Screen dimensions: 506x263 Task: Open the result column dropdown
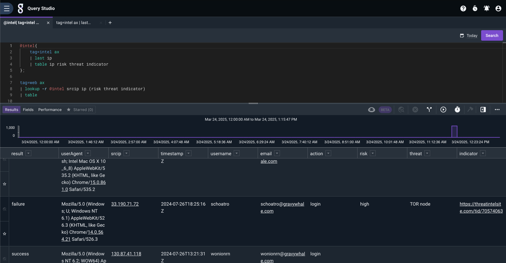28,153
